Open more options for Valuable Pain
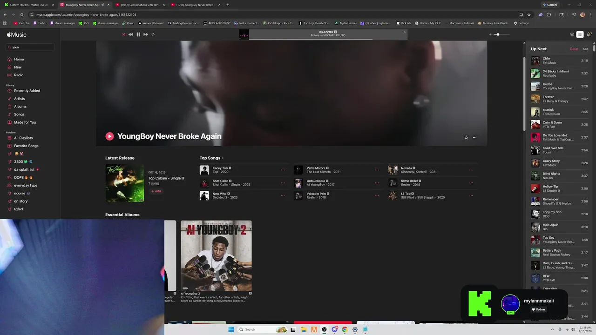This screenshot has height=335, width=596. coord(377,195)
